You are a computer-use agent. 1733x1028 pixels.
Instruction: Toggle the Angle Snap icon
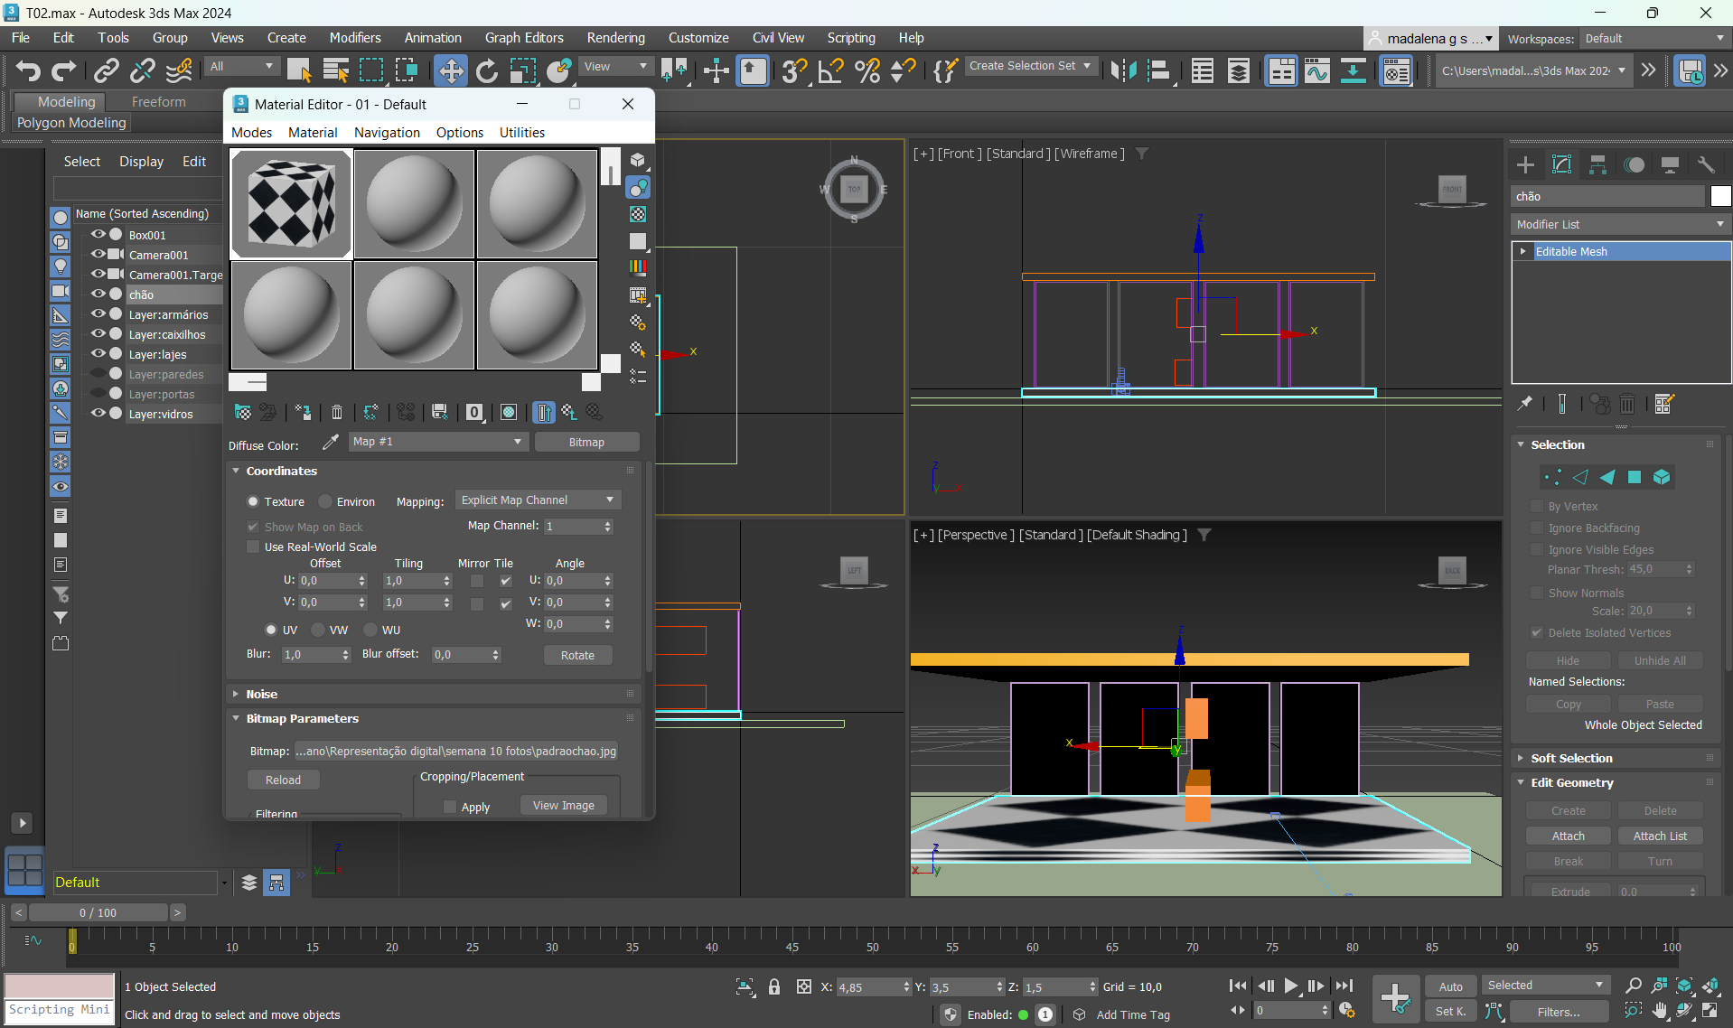[x=830, y=70]
